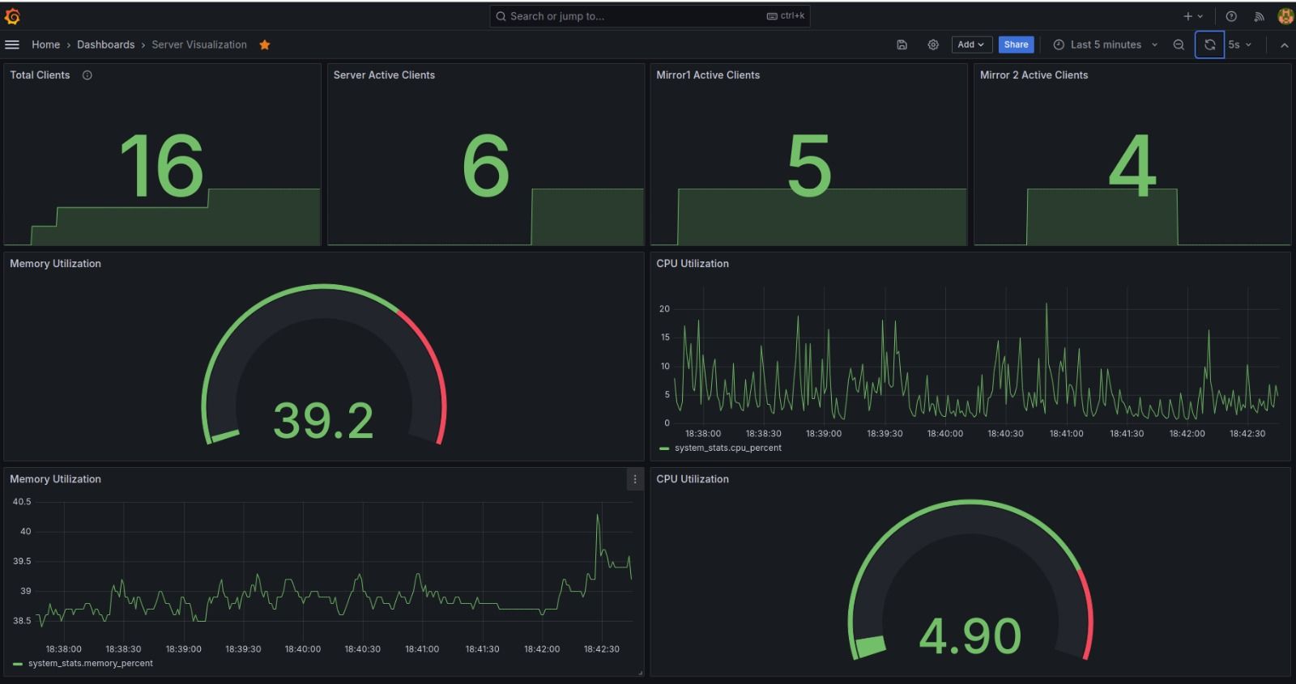Open the user profile avatar
Screen dimensions: 1296x684
tap(1285, 16)
